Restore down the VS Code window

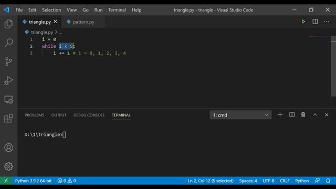(x=311, y=10)
